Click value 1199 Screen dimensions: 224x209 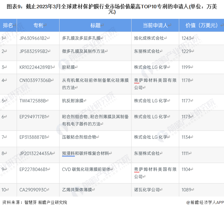pos(186,67)
